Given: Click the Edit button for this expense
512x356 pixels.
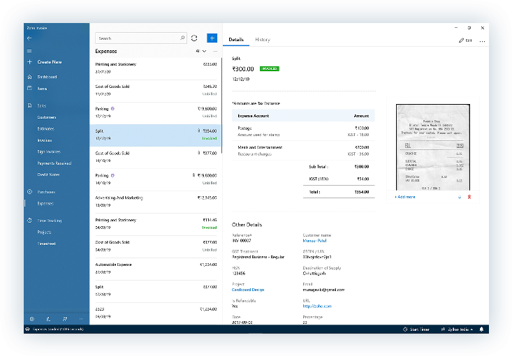Looking at the screenshot, I should [x=465, y=40].
